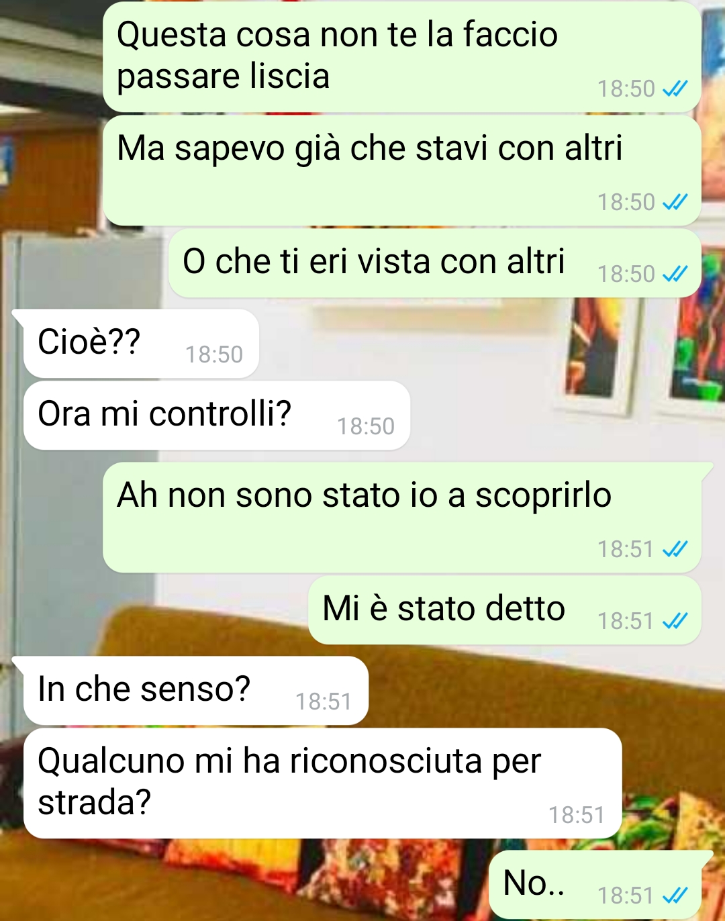Tap the 18:50 timestamp on 'Cioè??'
Image resolution: width=725 pixels, height=921 pixels.
click(x=214, y=354)
